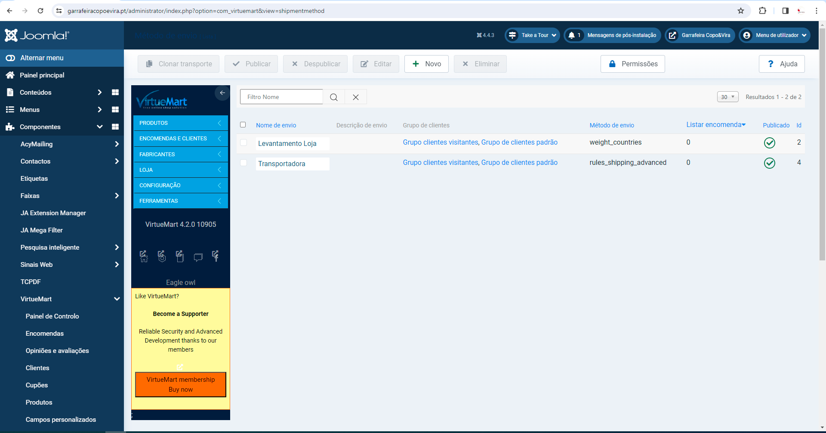Image resolution: width=826 pixels, height=433 pixels.
Task: Click the Novo button
Action: click(x=426, y=64)
